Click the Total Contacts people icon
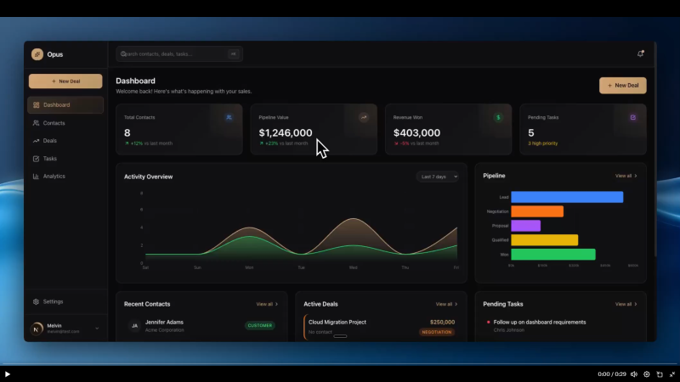The image size is (680, 382). pyautogui.click(x=229, y=117)
